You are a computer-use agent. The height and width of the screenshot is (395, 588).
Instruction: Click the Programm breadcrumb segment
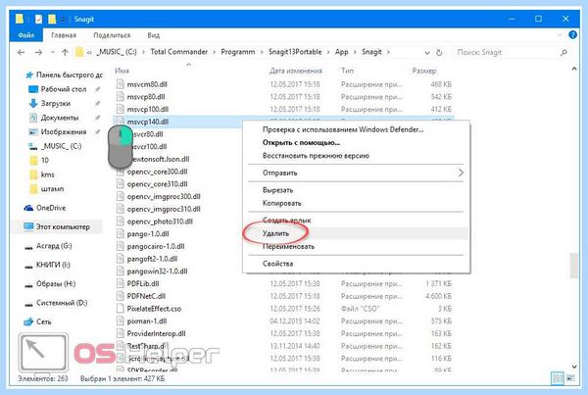pos(238,52)
